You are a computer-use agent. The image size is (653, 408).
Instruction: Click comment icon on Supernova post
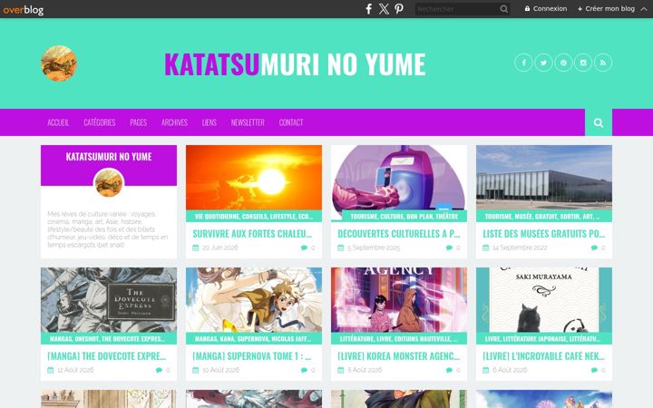[x=304, y=370]
